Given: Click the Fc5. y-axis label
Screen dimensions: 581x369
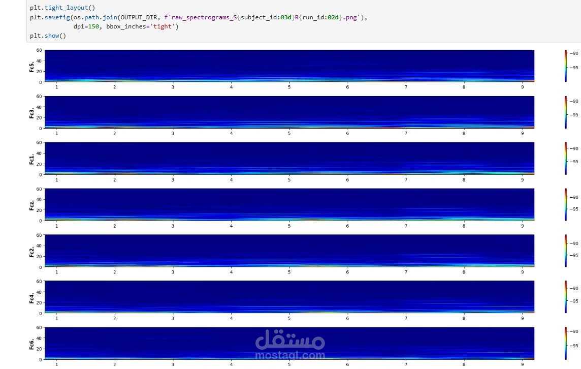Looking at the screenshot, I should tap(32, 67).
